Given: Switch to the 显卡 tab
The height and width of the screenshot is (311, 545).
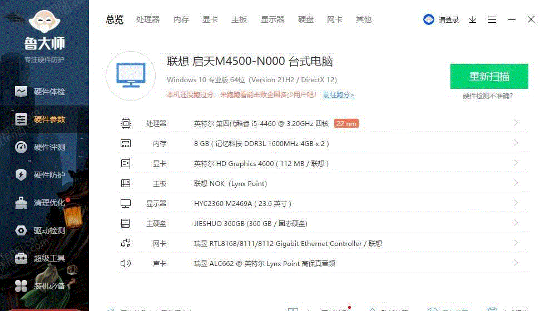Looking at the screenshot, I should click(210, 19).
